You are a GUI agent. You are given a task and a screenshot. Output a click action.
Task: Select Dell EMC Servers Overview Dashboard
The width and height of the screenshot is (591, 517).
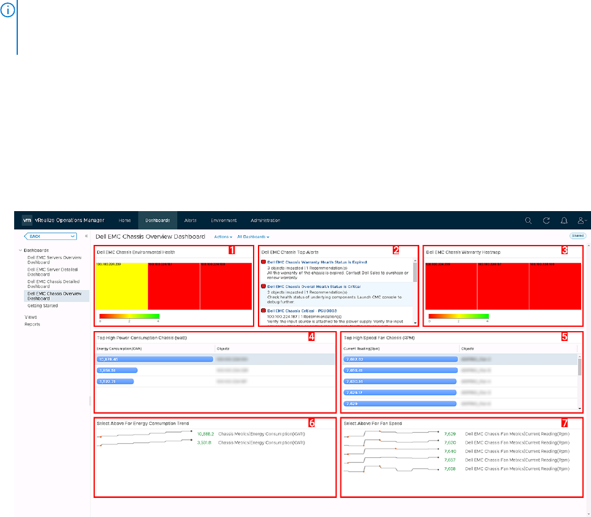click(54, 260)
